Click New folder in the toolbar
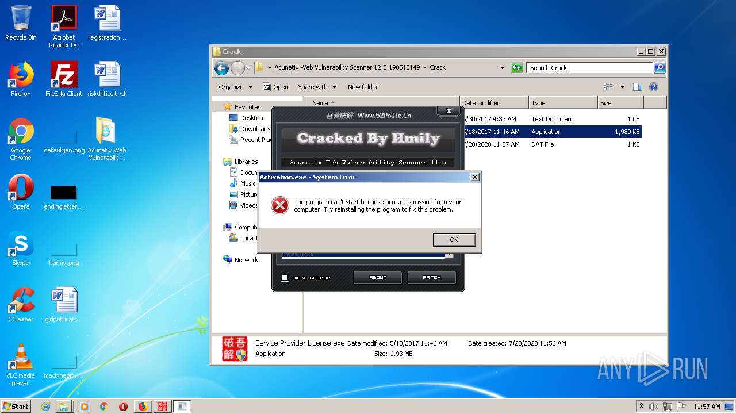 tap(363, 87)
